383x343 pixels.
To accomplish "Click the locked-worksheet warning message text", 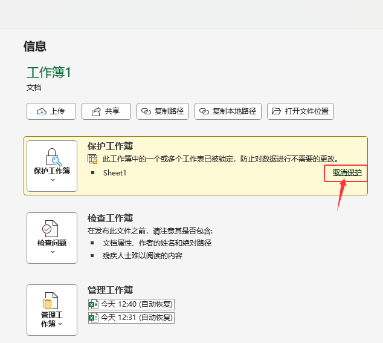I will click(220, 159).
